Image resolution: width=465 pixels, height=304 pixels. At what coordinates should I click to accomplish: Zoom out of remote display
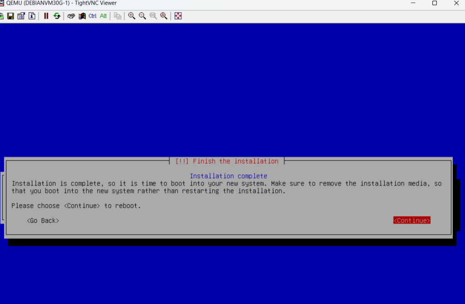click(x=143, y=16)
